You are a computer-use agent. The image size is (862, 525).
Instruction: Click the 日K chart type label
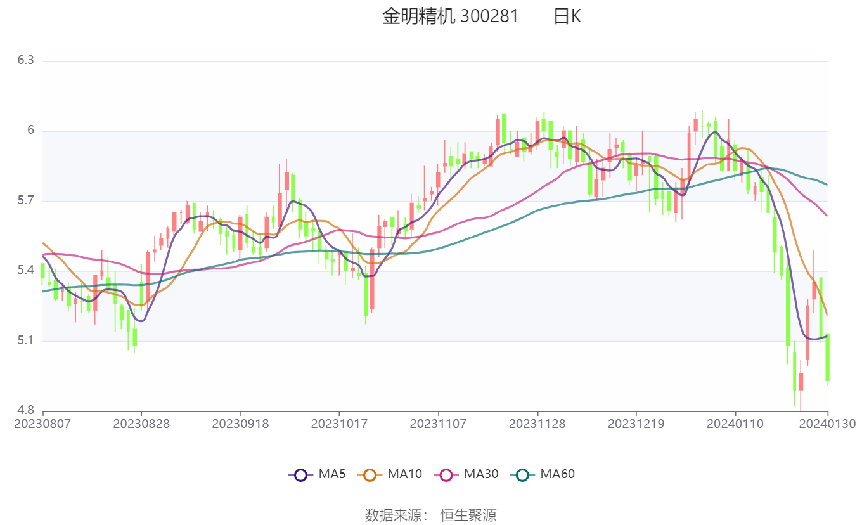click(567, 16)
